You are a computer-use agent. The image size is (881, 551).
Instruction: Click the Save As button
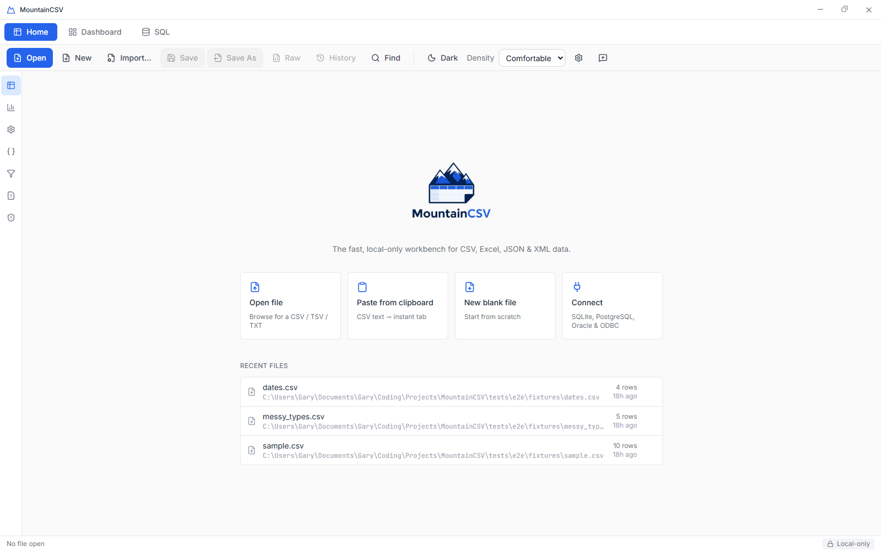click(x=235, y=58)
